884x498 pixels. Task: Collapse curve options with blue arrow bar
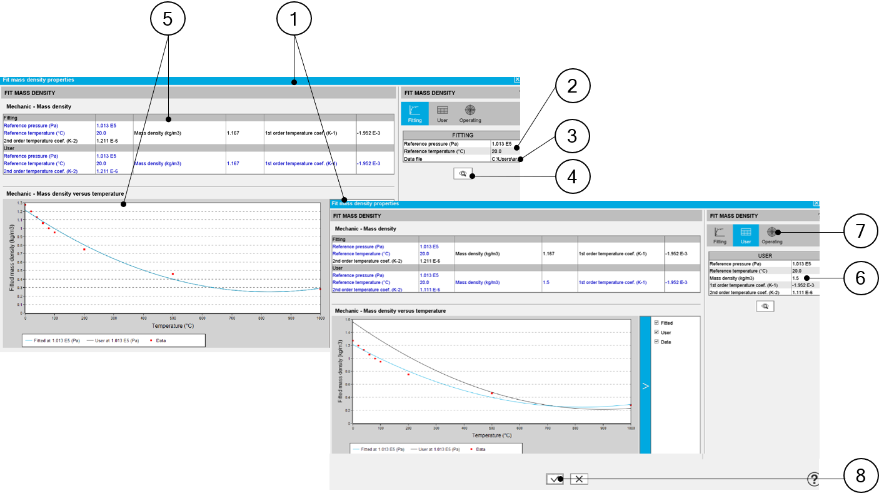point(645,385)
